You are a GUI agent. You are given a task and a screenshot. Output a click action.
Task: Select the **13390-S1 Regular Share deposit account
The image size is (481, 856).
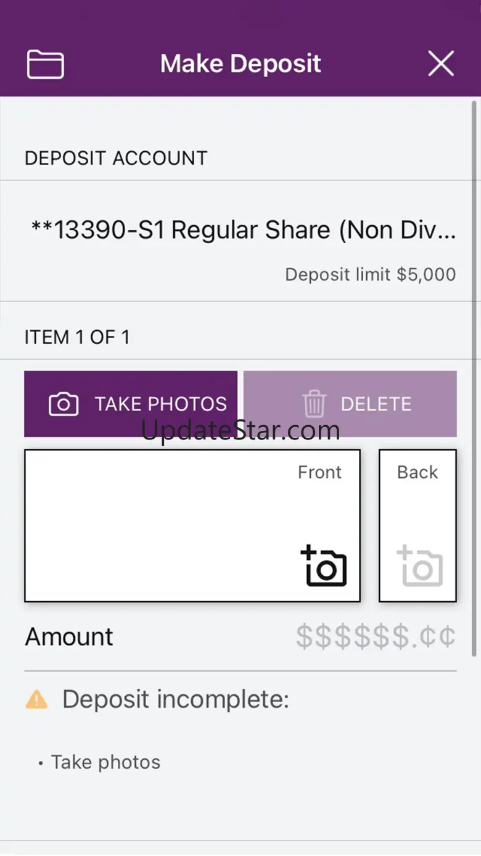tap(243, 230)
